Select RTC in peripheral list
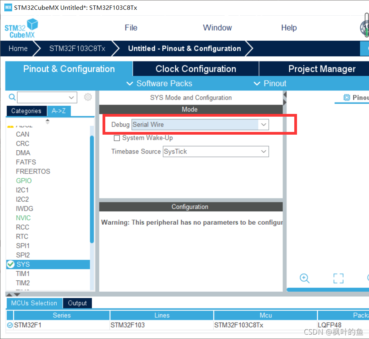The height and width of the screenshot is (339, 369). click(x=22, y=236)
